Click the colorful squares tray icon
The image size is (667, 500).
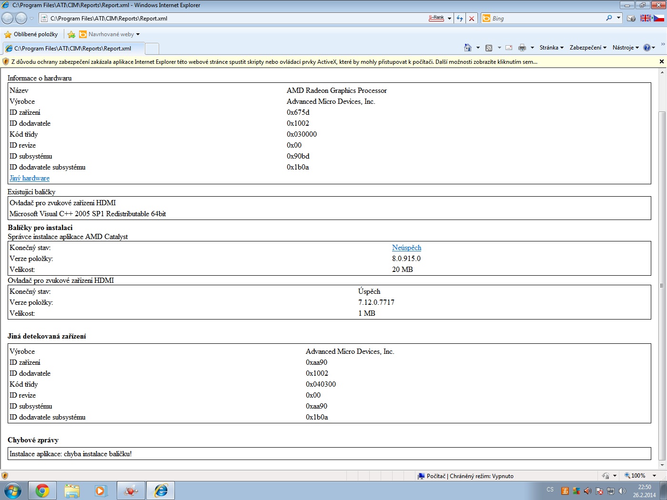coord(576,491)
